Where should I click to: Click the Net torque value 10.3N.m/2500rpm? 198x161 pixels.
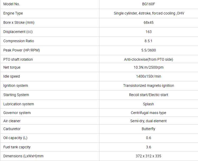(148, 67)
